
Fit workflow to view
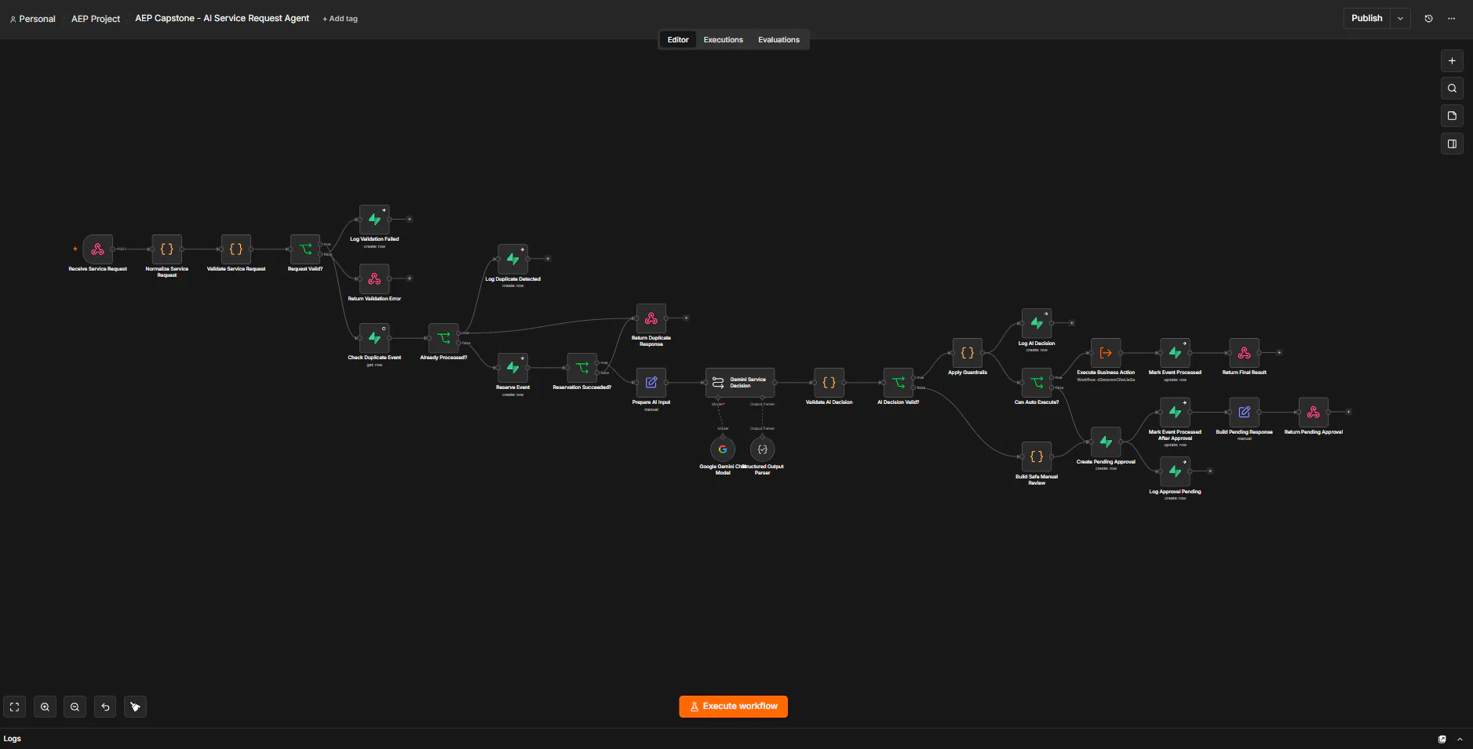click(15, 707)
